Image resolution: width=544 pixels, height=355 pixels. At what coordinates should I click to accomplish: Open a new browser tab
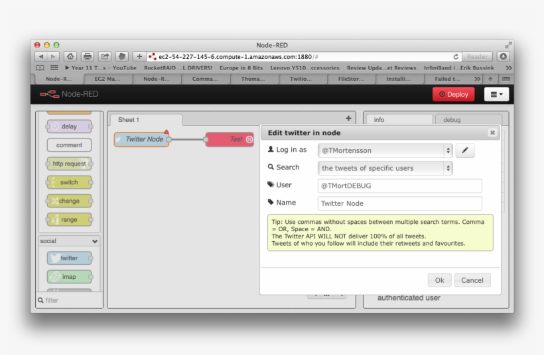pyautogui.click(x=490, y=79)
